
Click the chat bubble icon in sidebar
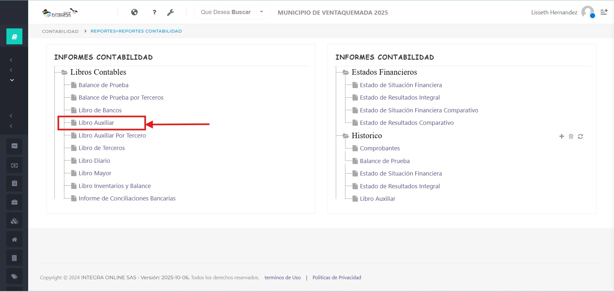click(14, 146)
